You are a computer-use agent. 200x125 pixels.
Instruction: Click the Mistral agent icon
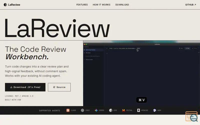[x=123, y=110]
